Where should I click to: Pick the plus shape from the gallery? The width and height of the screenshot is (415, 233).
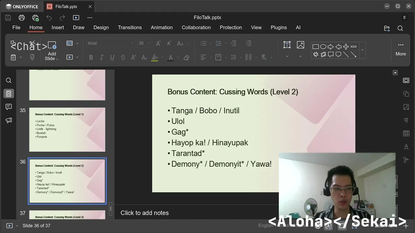click(x=346, y=47)
